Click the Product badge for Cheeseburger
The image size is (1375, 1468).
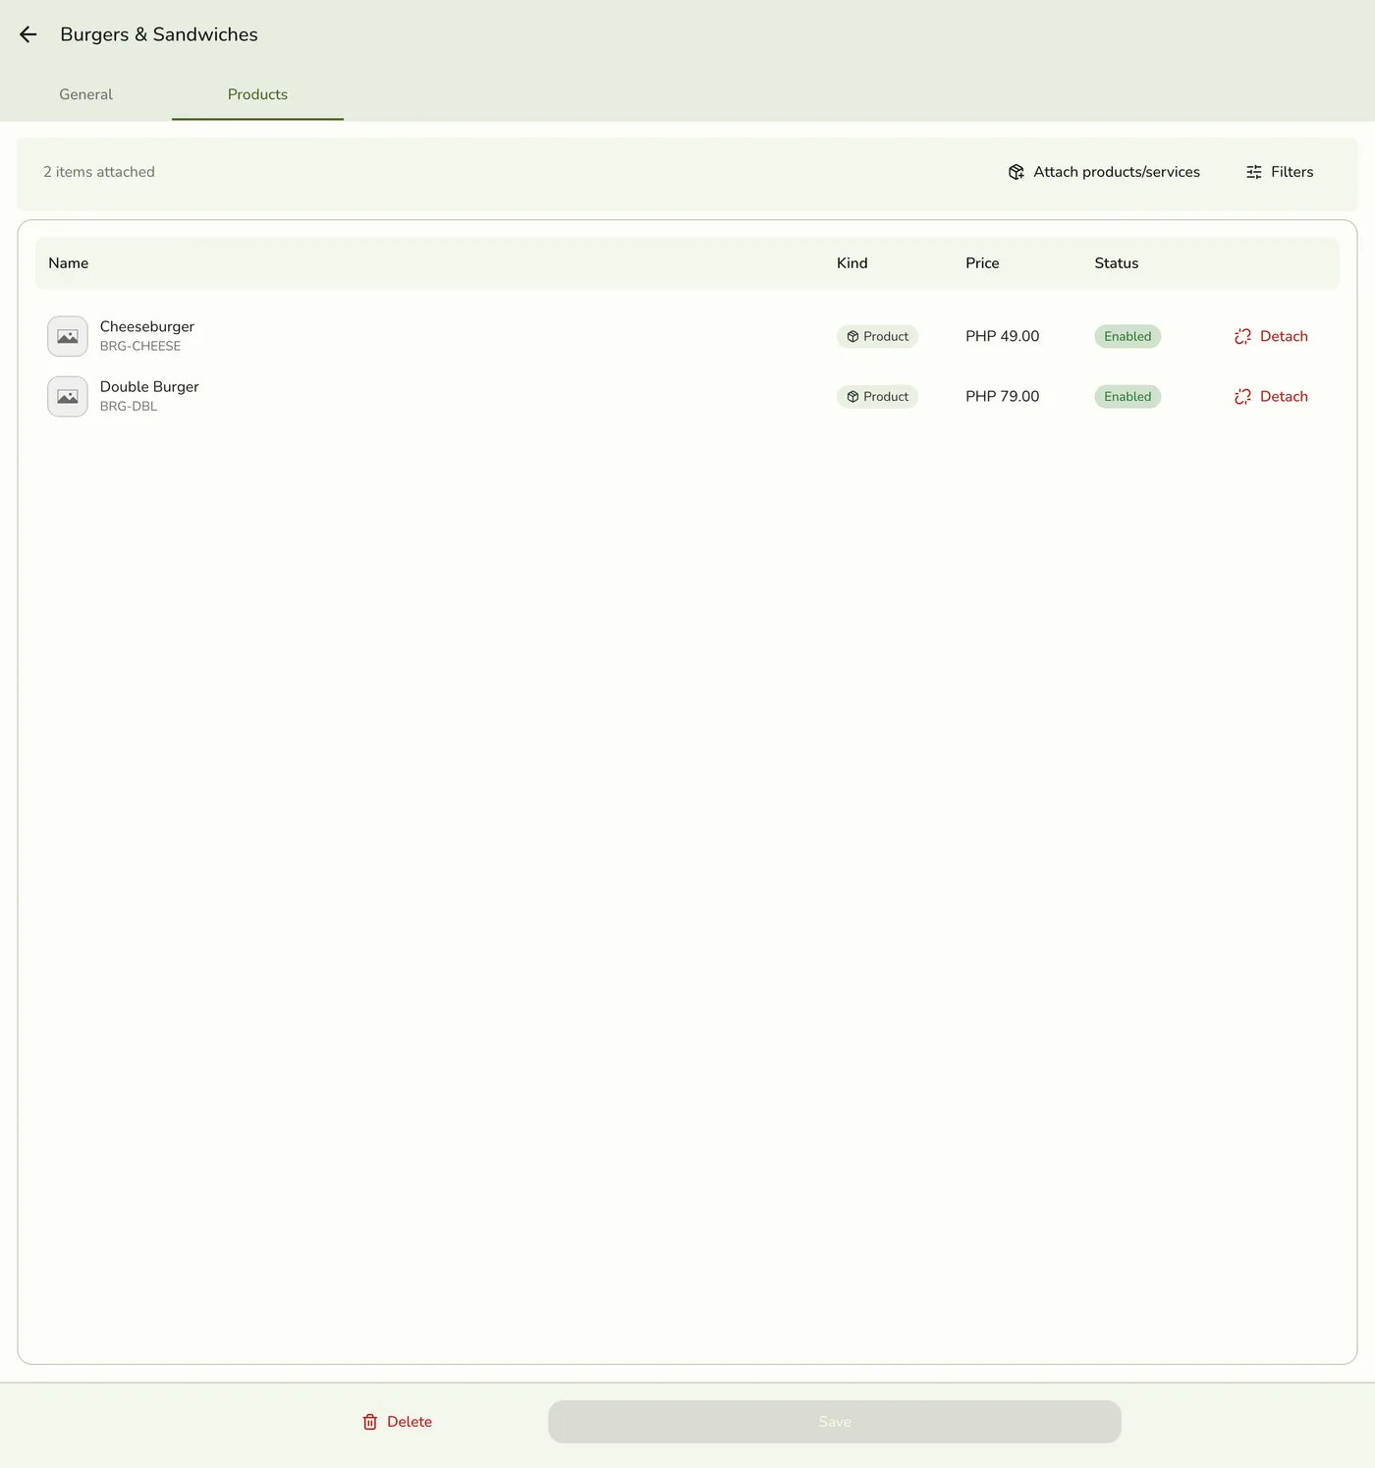coord(877,336)
